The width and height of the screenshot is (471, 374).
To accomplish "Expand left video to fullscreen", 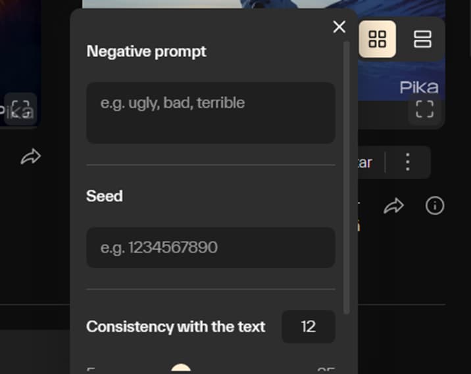I will click(x=21, y=108).
